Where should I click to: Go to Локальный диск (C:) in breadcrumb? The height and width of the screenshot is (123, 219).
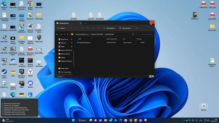(x=82, y=34)
